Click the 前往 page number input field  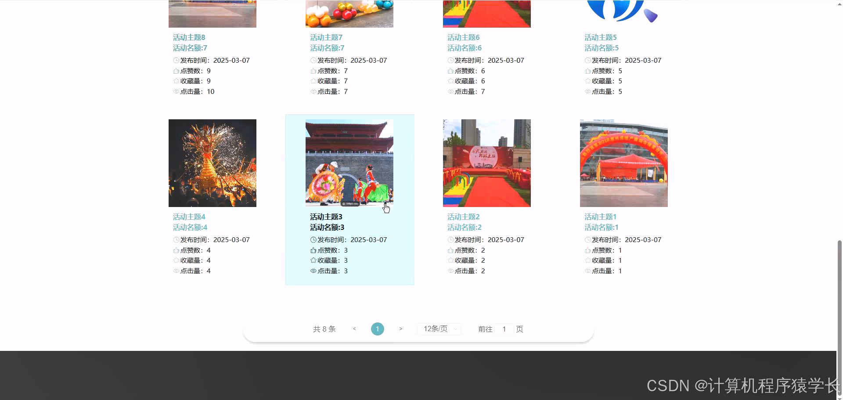[504, 329]
